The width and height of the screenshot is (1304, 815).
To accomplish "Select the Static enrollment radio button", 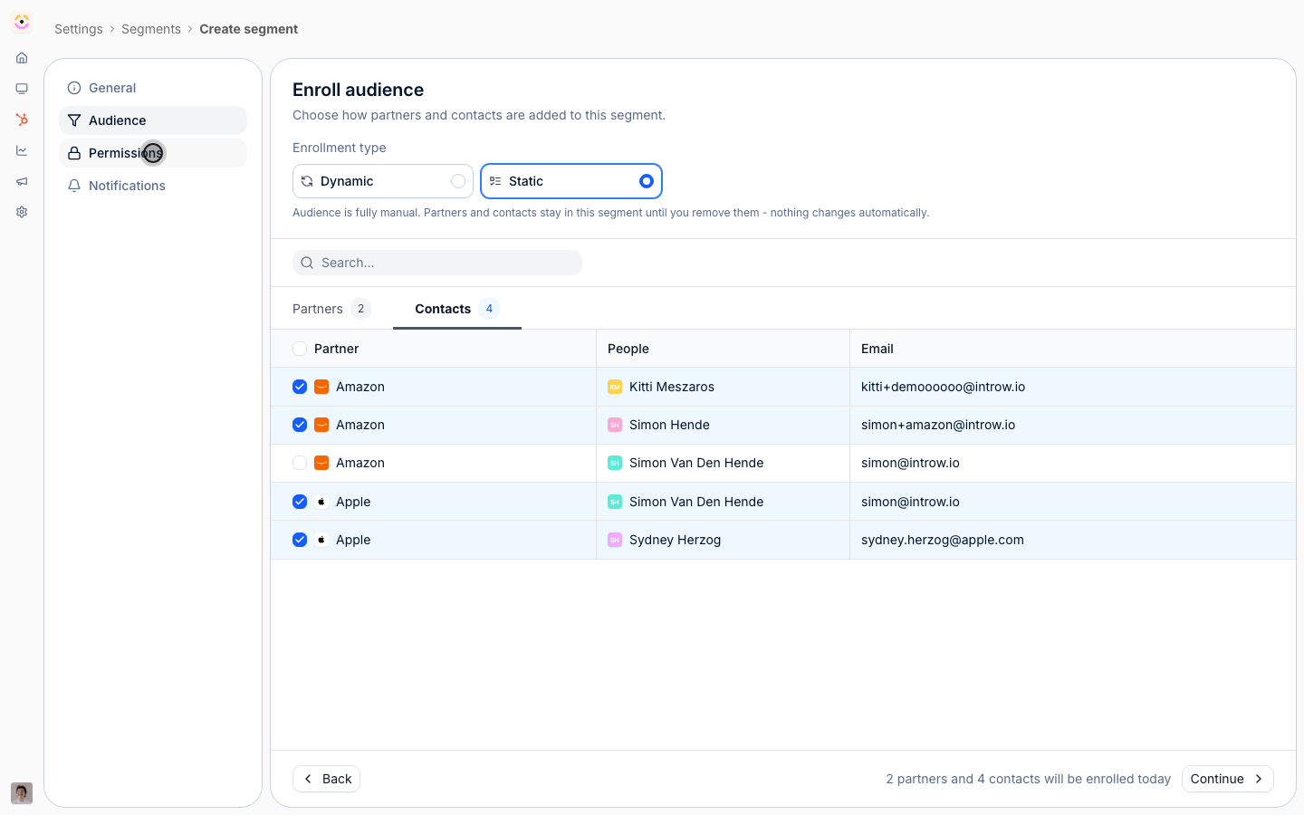I will [647, 181].
